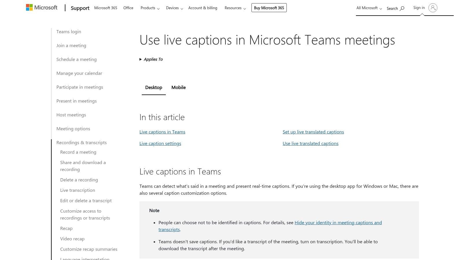Open Video recap sidebar item

72,239
